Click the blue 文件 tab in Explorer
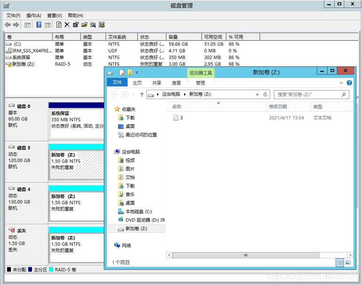The image size is (362, 285). point(117,82)
